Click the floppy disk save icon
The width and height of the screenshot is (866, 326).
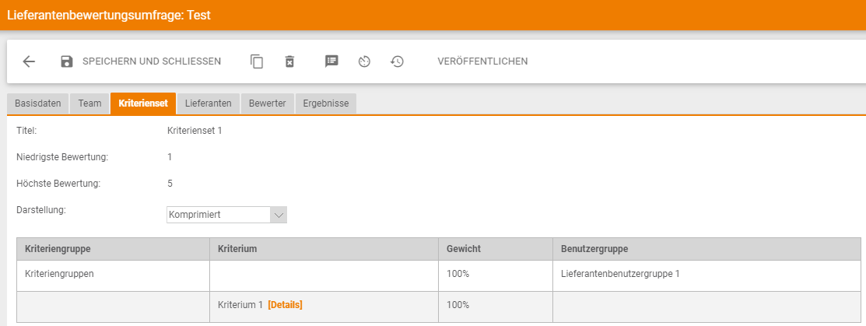coord(67,61)
